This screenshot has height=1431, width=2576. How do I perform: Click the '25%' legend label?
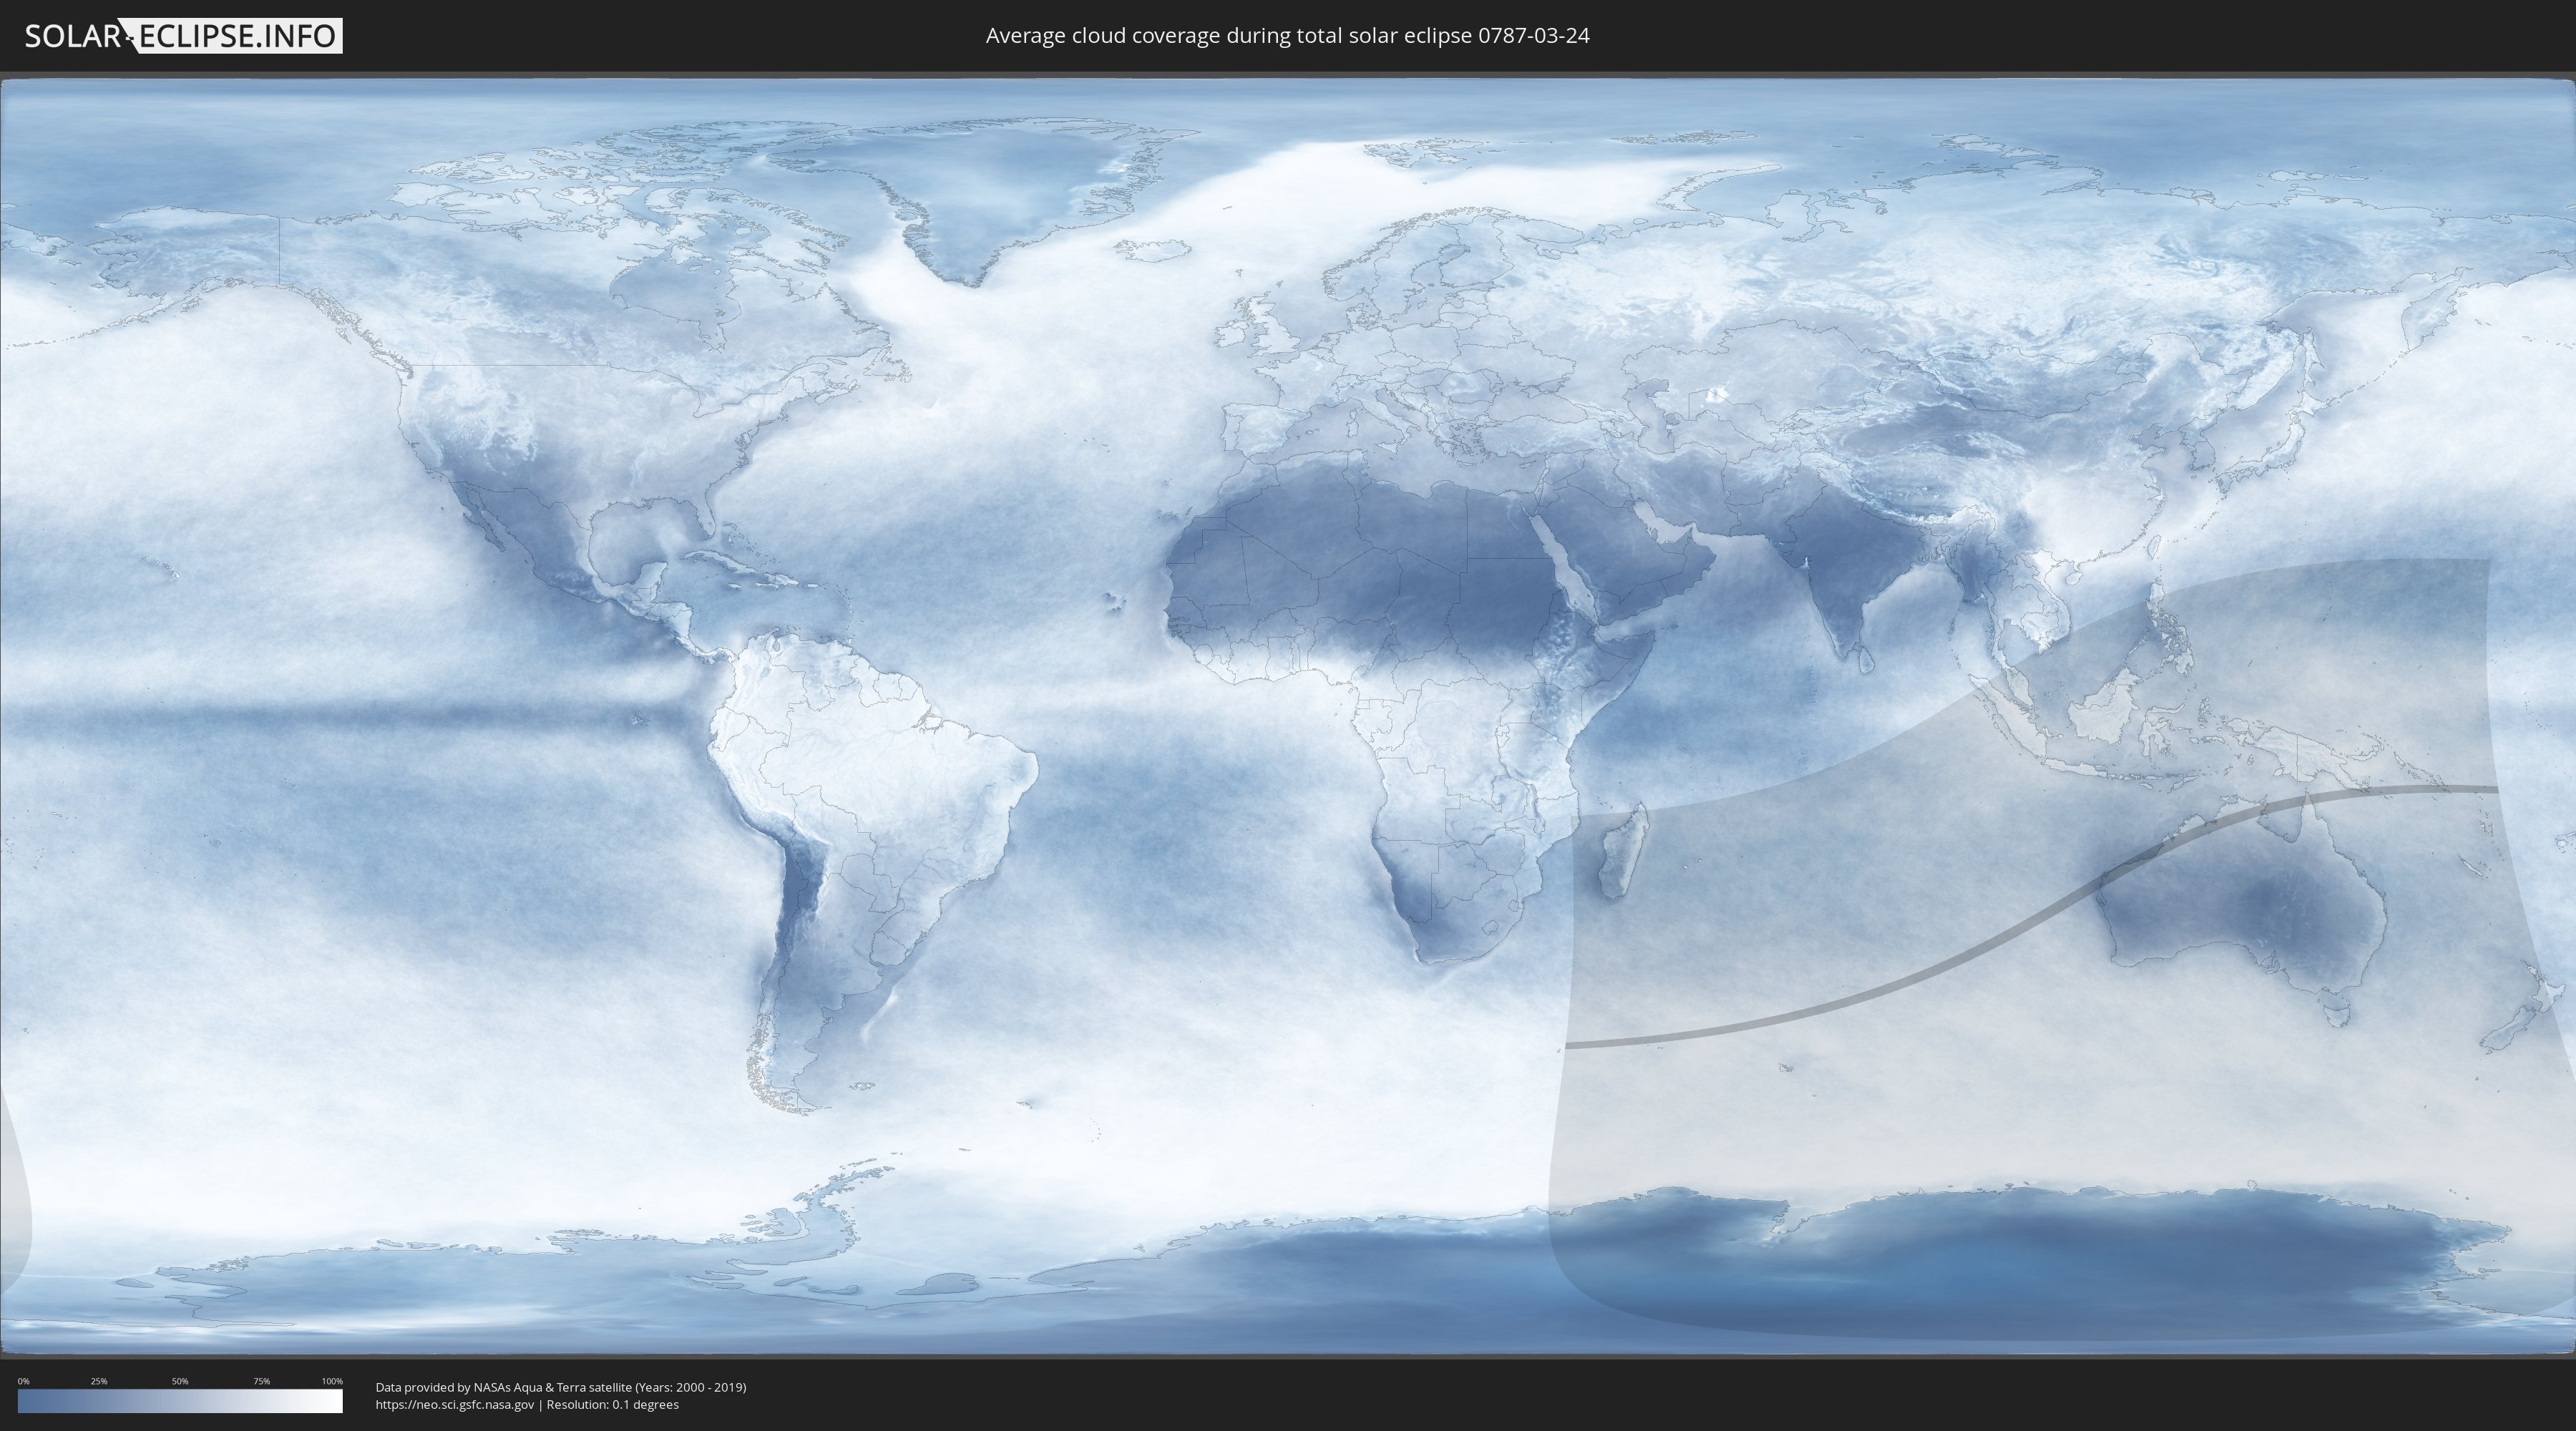(x=99, y=1381)
